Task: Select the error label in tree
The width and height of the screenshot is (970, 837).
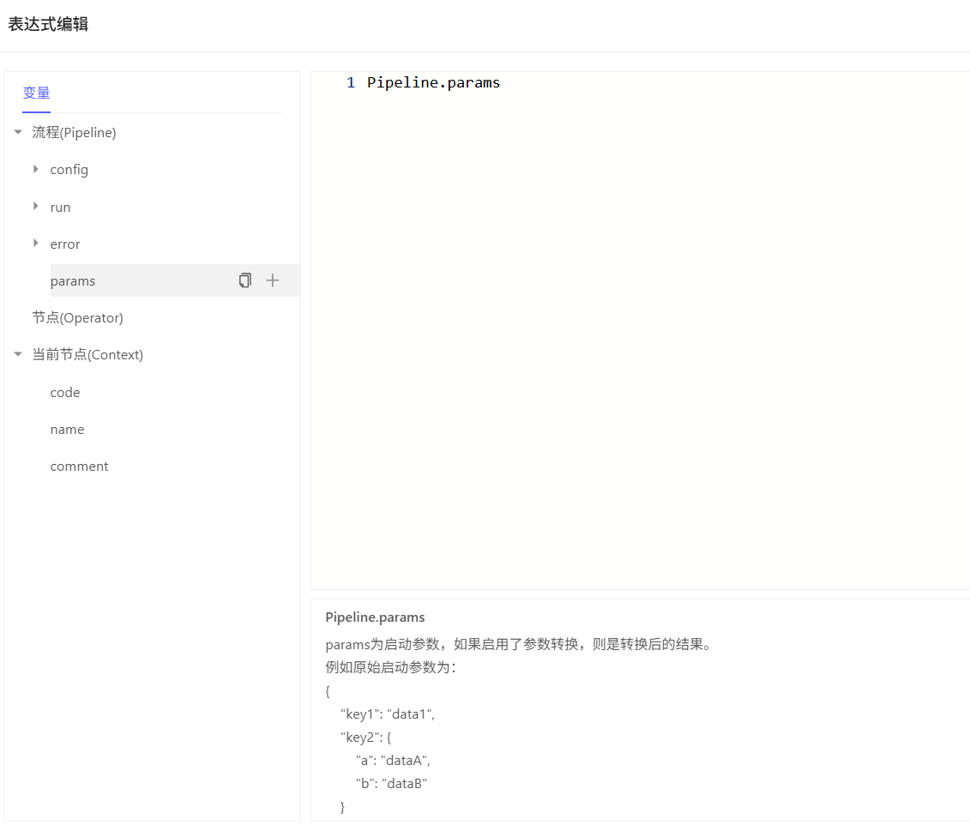Action: coord(65,244)
